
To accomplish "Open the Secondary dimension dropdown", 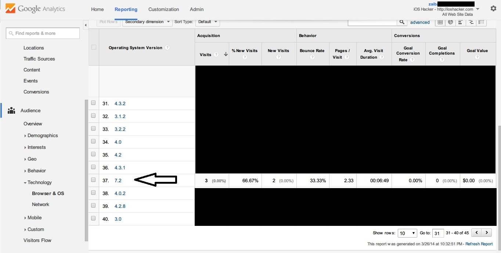I will pyautogui.click(x=147, y=22).
